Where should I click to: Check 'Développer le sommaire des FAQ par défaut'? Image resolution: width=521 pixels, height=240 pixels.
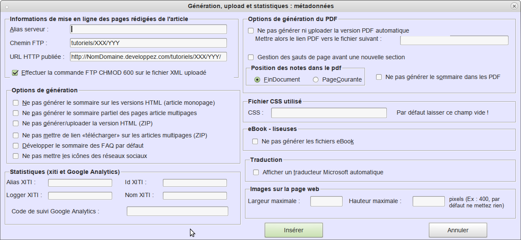[16, 146]
